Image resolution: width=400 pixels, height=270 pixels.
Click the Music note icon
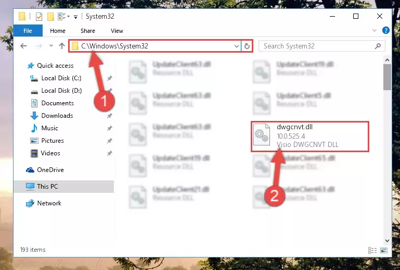click(34, 128)
